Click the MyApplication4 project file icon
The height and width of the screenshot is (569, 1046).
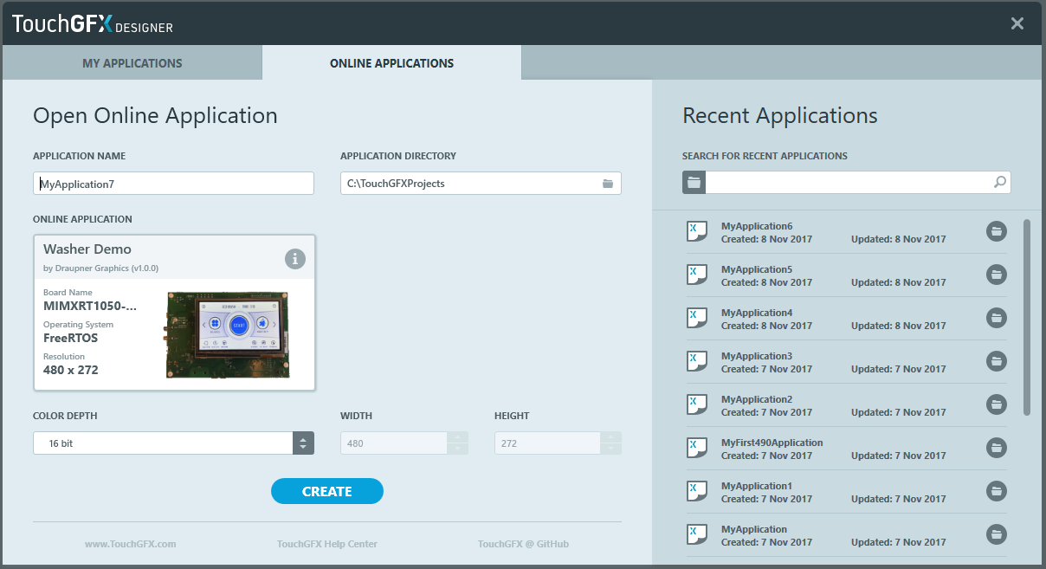pos(697,318)
